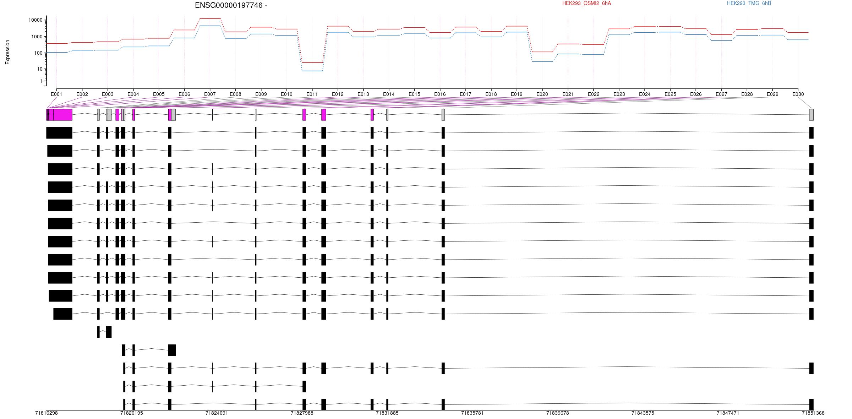Viewport: 852px width, 419px height.
Task: Click the Expression axis title
Action: 7,52
